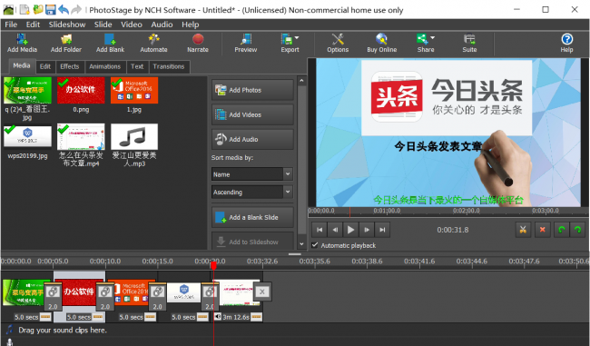Click the Add Media toolbar icon

pos(22,43)
